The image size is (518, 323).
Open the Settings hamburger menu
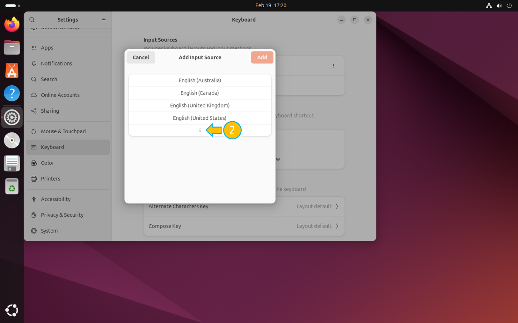coord(104,20)
